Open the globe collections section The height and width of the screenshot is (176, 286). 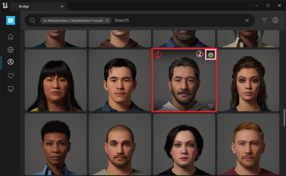click(x=11, y=50)
